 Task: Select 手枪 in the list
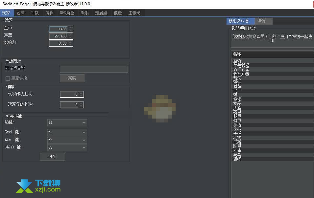[273, 125]
